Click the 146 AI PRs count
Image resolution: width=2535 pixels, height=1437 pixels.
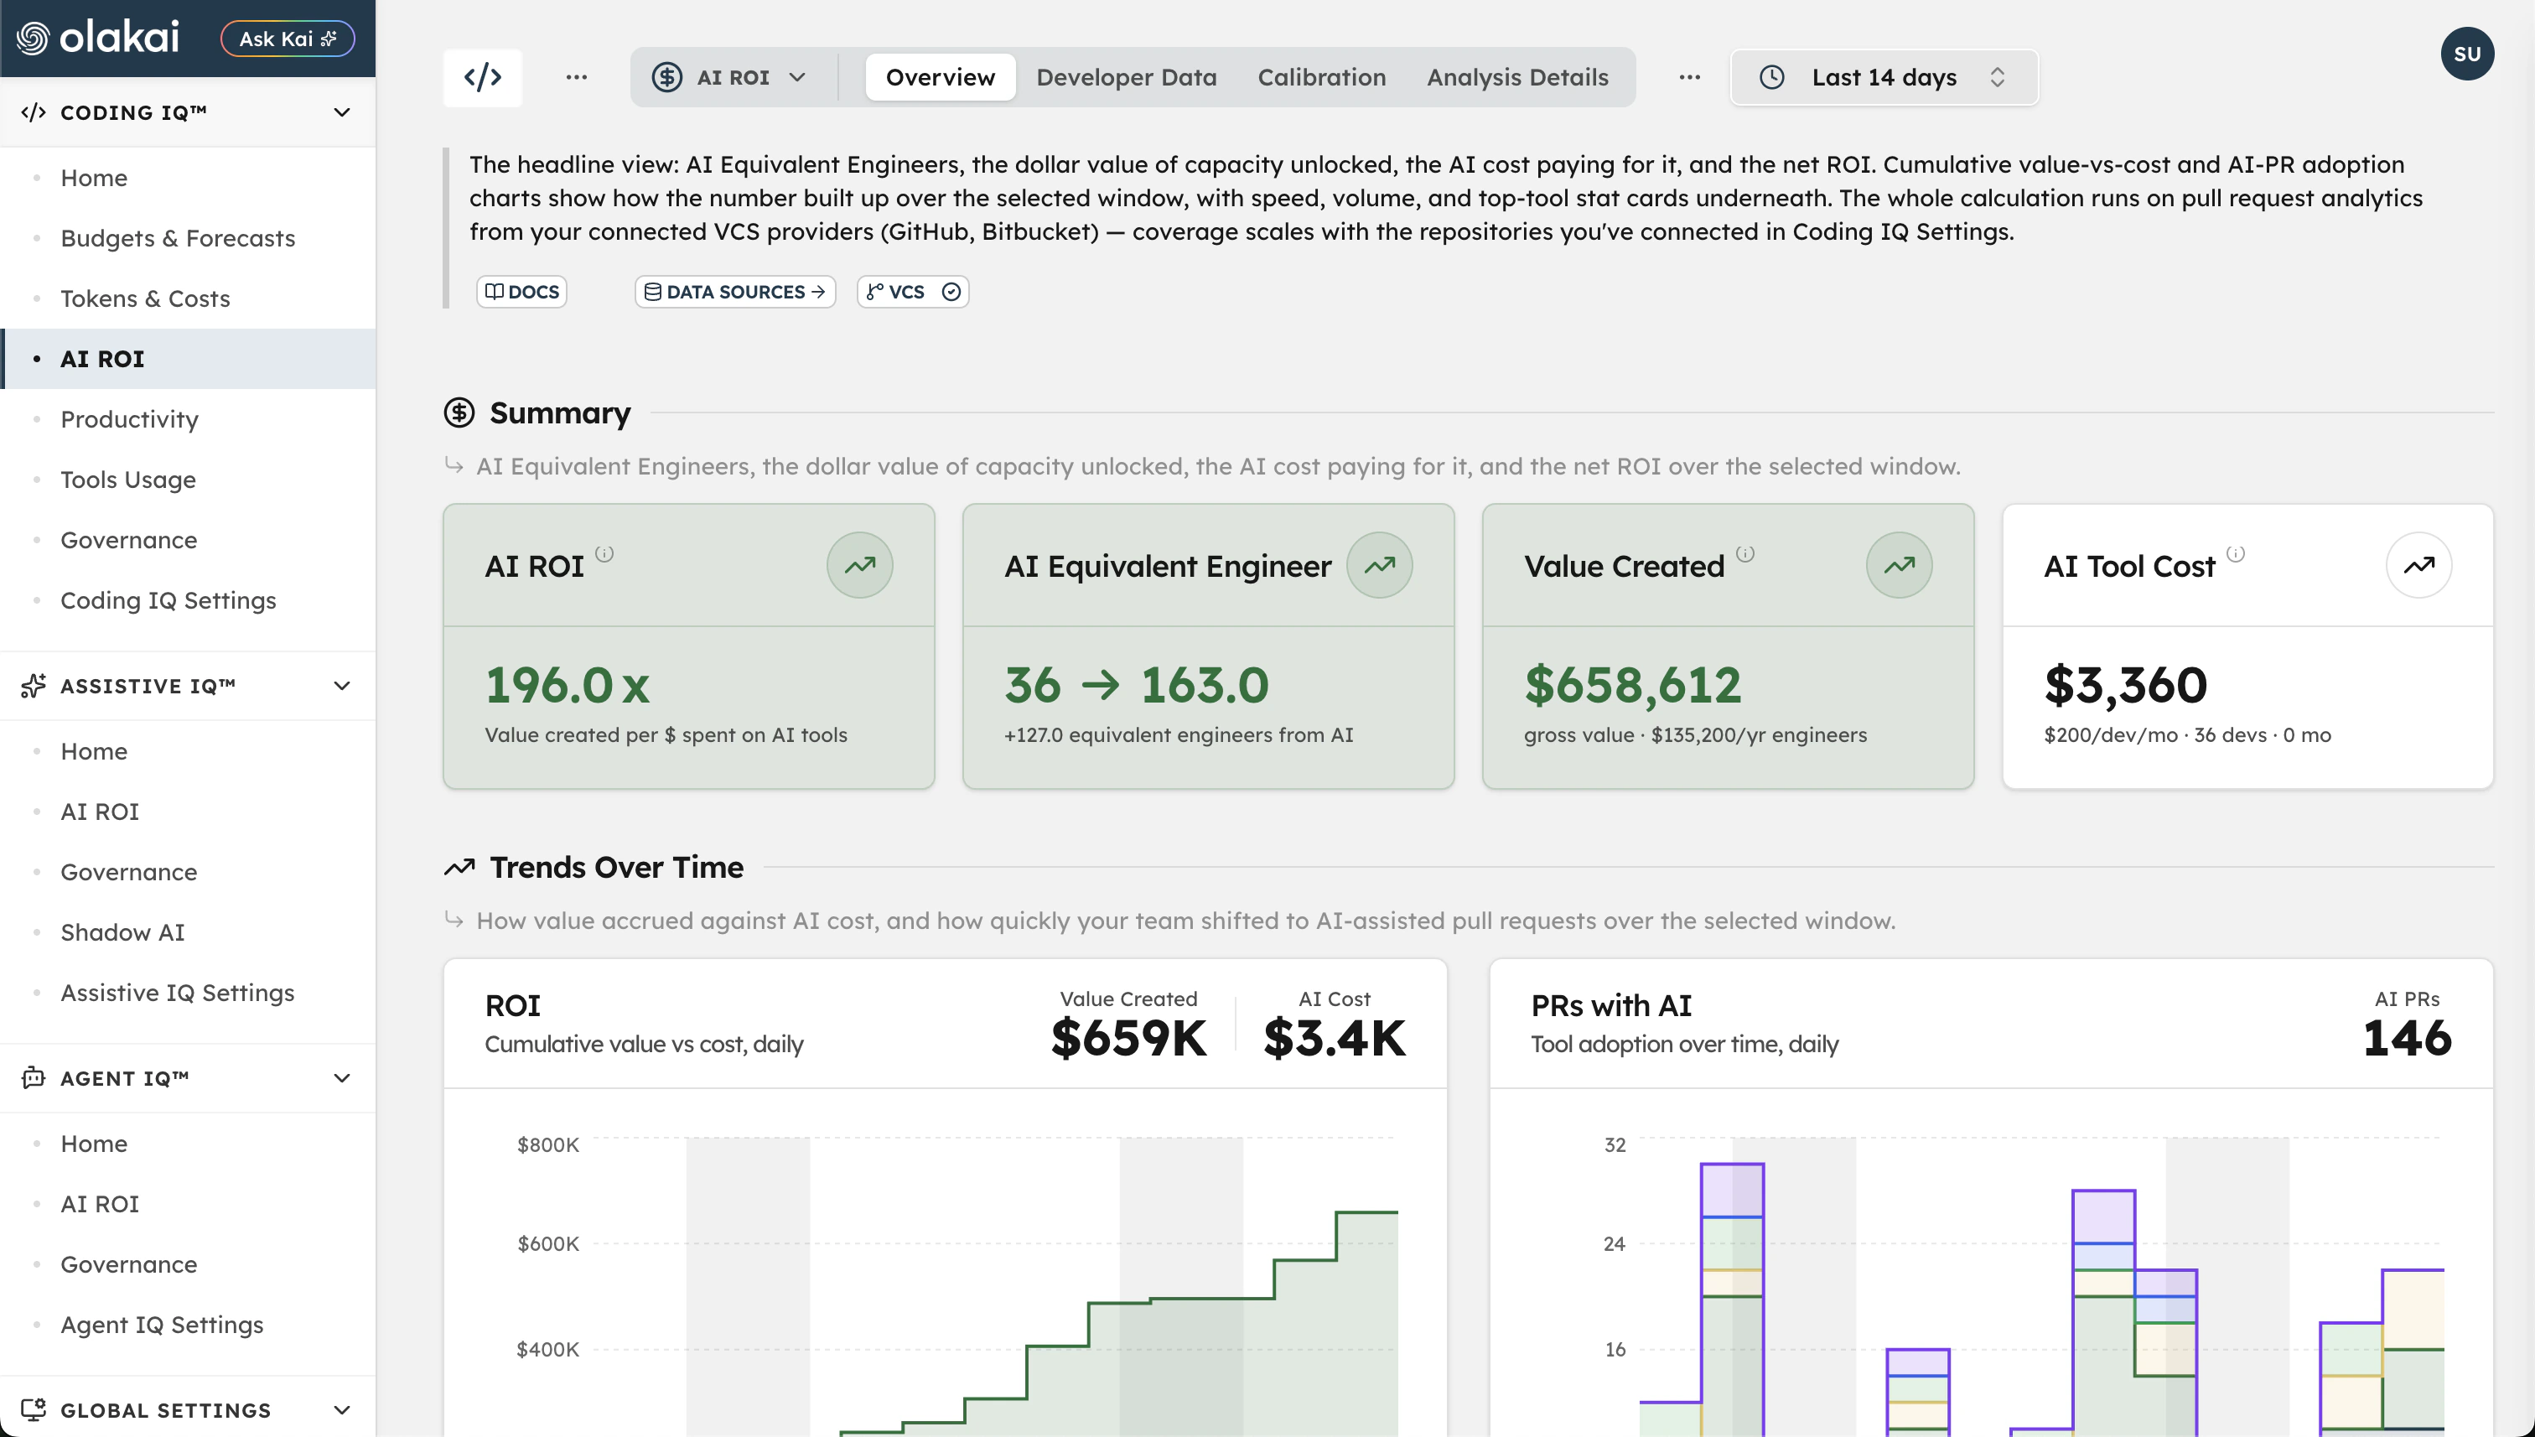tap(2407, 1038)
